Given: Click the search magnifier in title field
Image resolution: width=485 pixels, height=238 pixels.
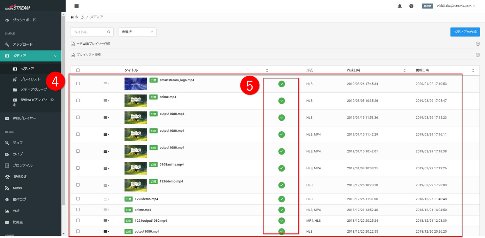Looking at the screenshot, I should [x=109, y=32].
